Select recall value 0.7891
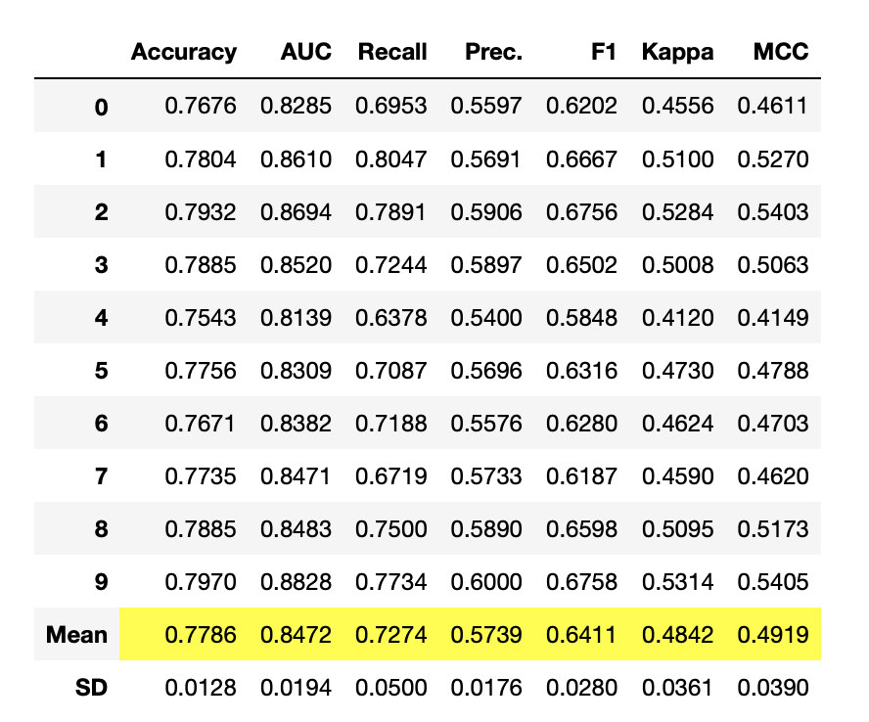The image size is (869, 722). click(x=391, y=212)
